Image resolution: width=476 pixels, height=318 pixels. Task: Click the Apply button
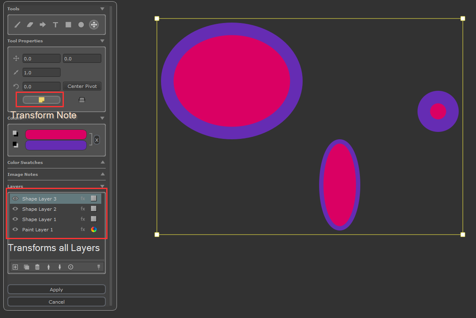coord(56,290)
